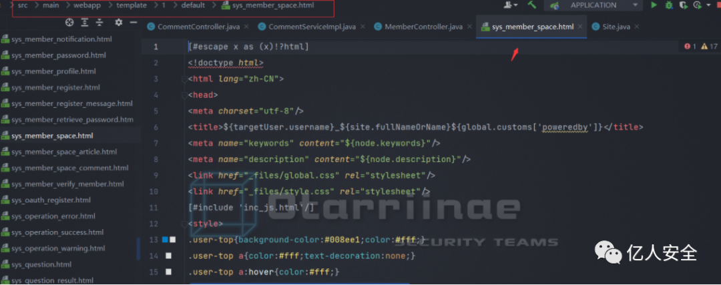Open sys_member_space_article.html in file tree
Image resolution: width=721 pixels, height=285 pixels.
pos(64,152)
